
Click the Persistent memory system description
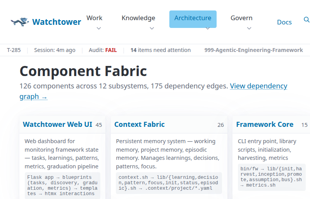168,154
